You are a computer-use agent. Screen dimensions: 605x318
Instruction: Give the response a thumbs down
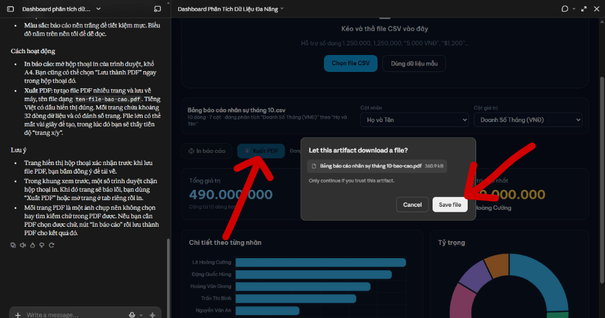(42, 245)
